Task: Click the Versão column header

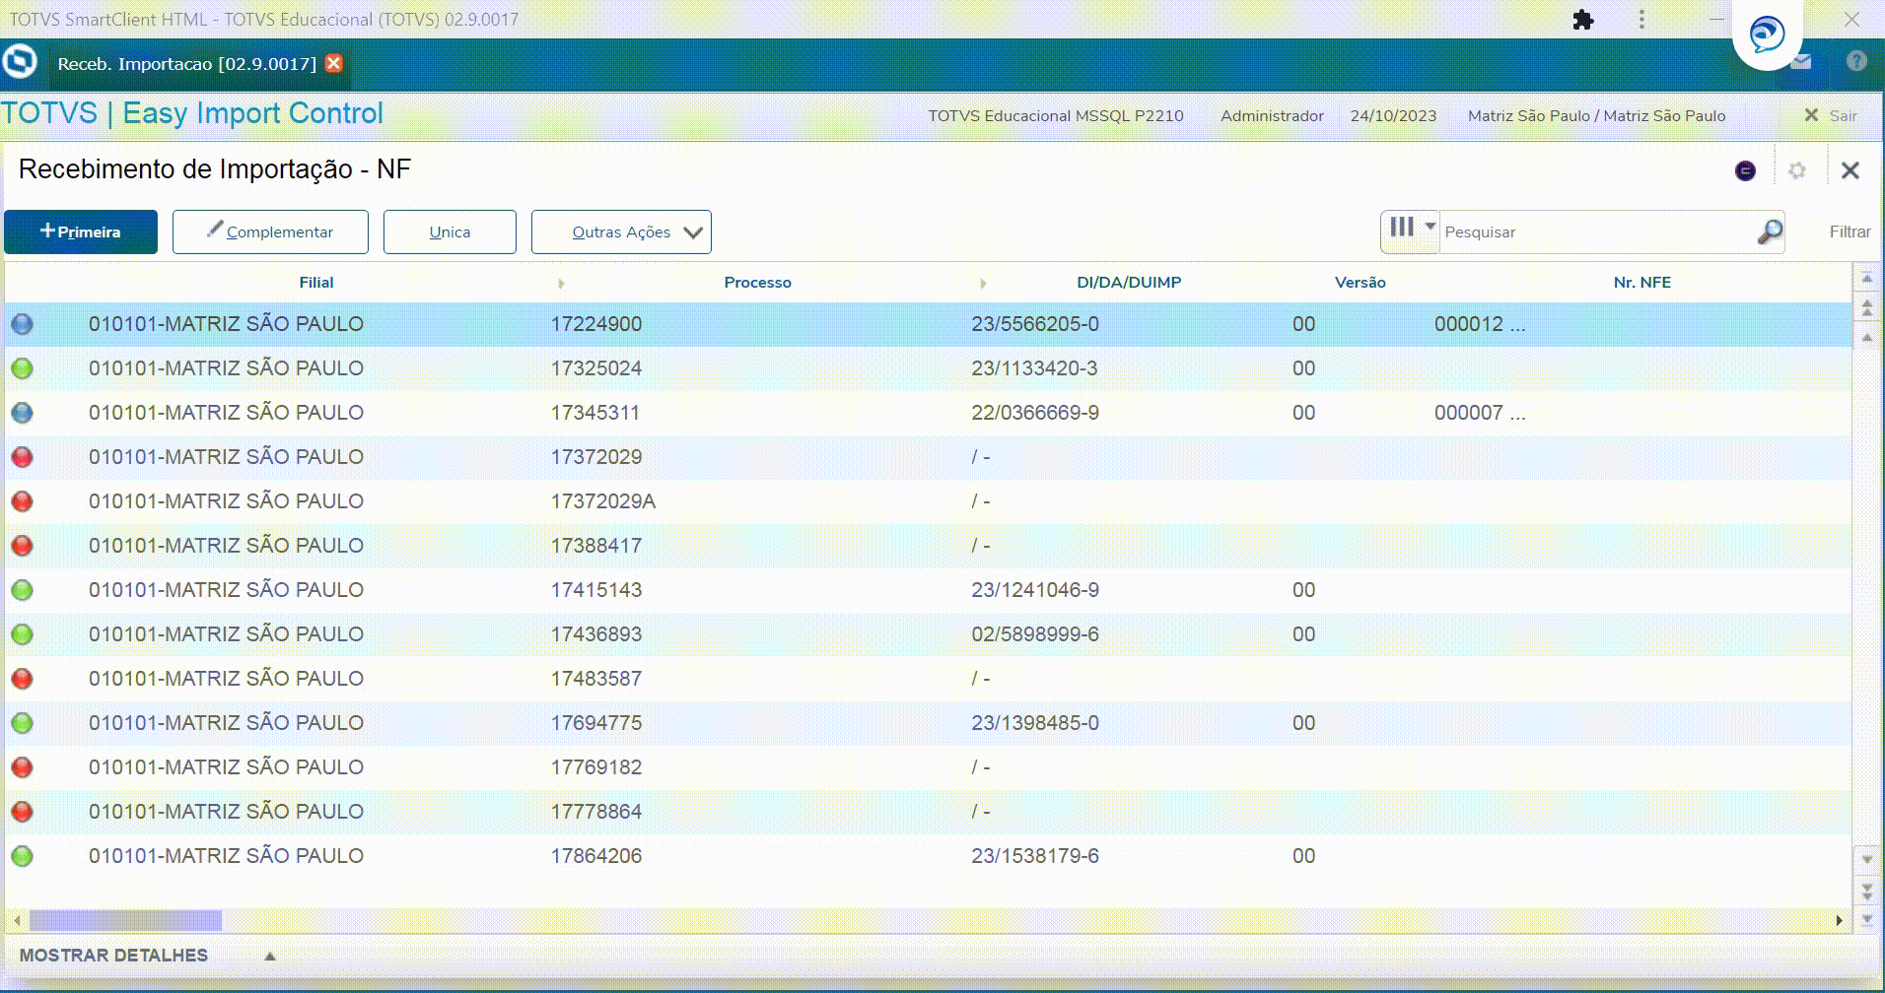Action: (1360, 282)
